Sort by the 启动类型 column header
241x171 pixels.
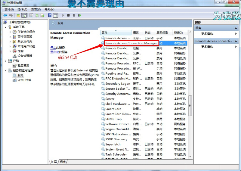[162, 33]
